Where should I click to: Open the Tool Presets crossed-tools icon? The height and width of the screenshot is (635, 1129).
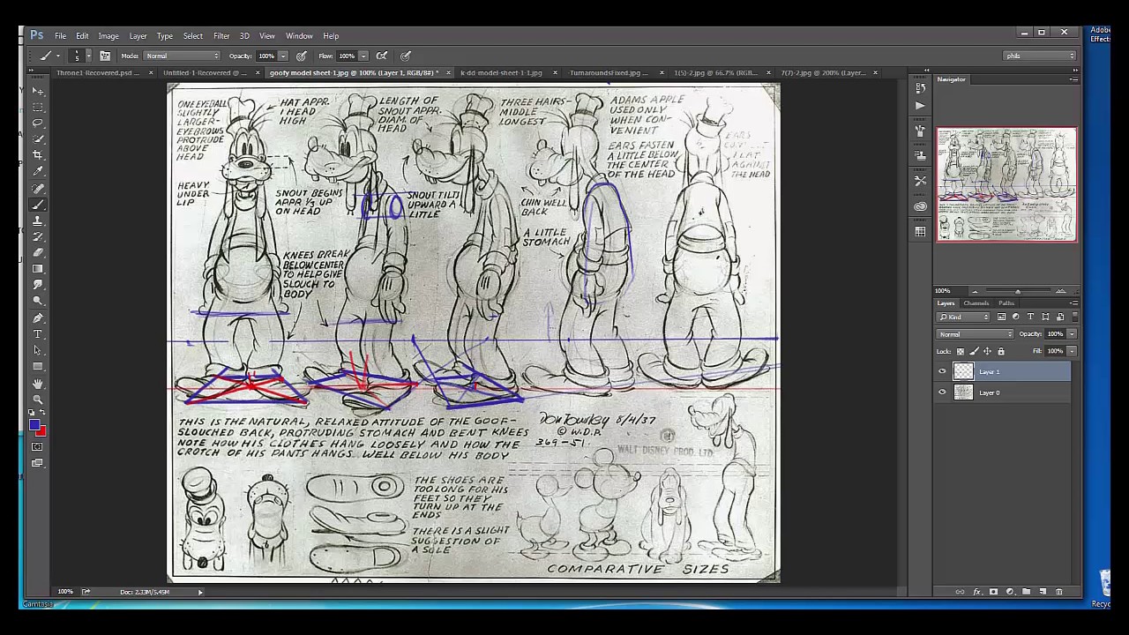[920, 181]
